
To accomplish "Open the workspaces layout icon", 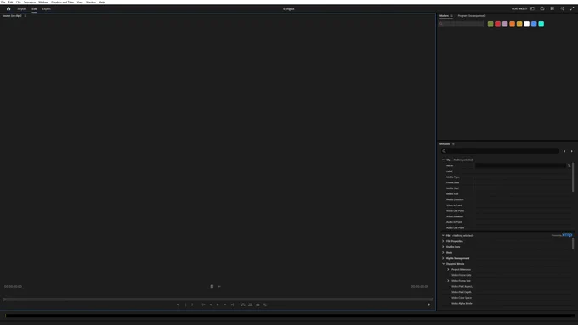I will coord(532,8).
